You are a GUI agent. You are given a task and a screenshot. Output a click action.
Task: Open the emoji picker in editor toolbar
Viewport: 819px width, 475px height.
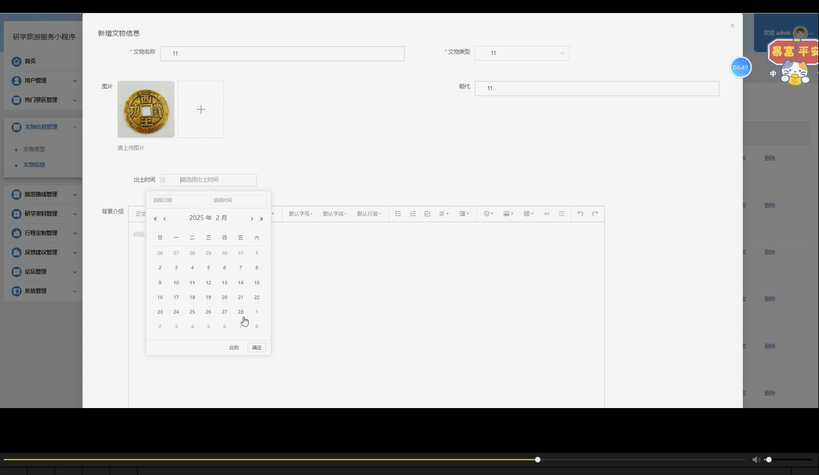click(x=488, y=214)
